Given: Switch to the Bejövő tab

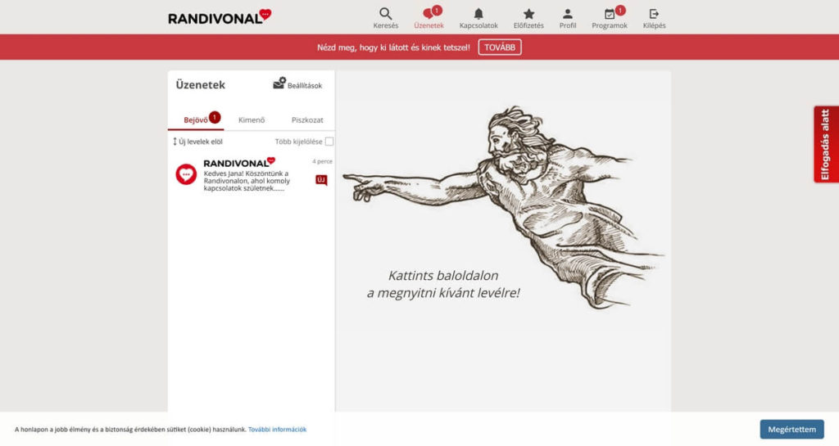Looking at the screenshot, I should tap(196, 119).
